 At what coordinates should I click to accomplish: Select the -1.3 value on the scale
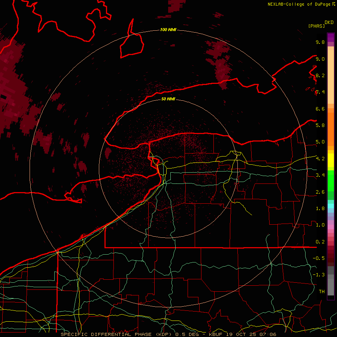pyautogui.click(x=319, y=275)
